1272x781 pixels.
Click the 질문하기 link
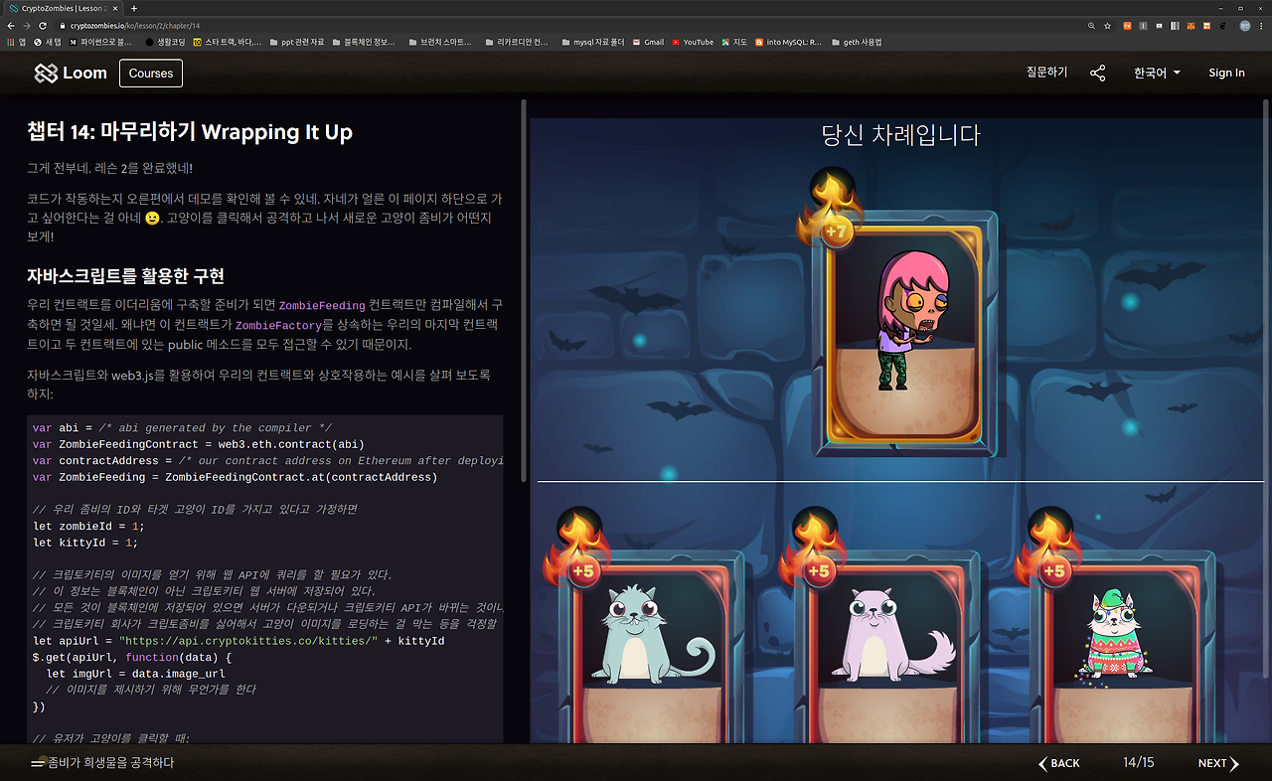pyautogui.click(x=1047, y=73)
